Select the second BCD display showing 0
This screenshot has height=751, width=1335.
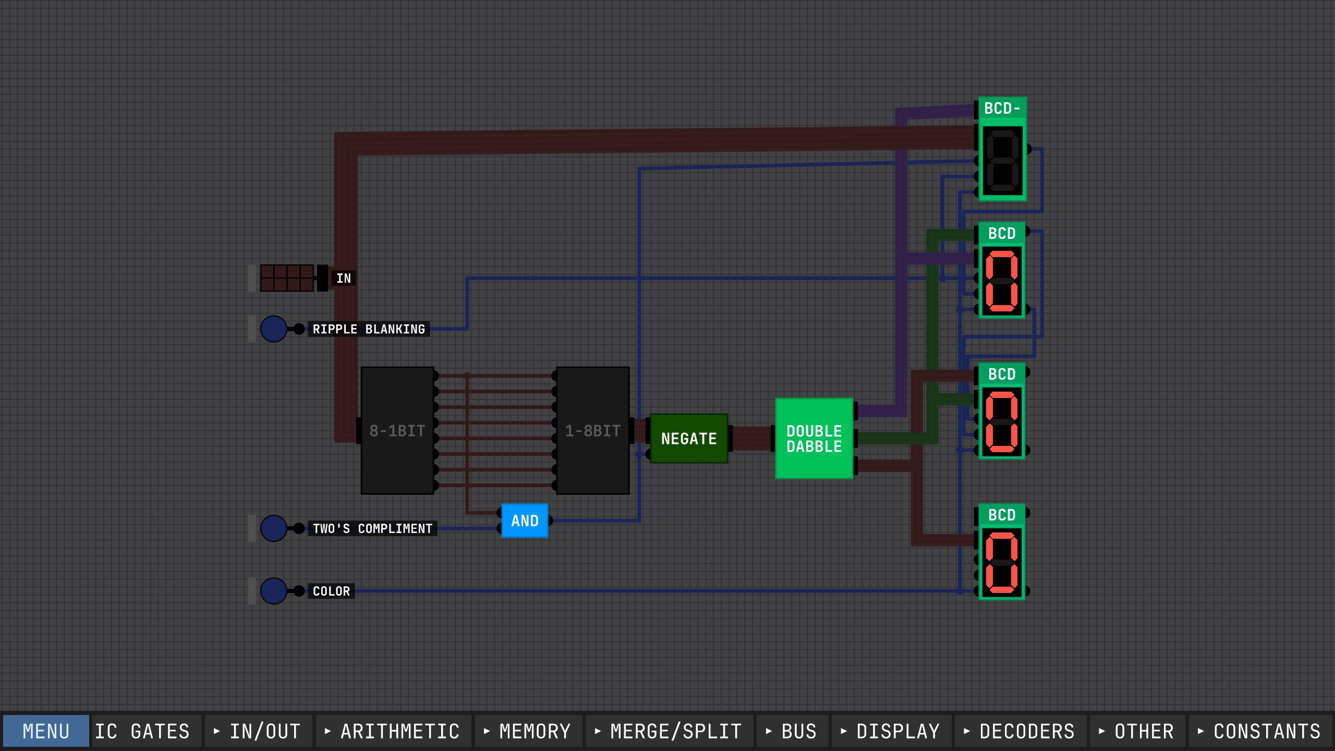pyautogui.click(x=1002, y=271)
